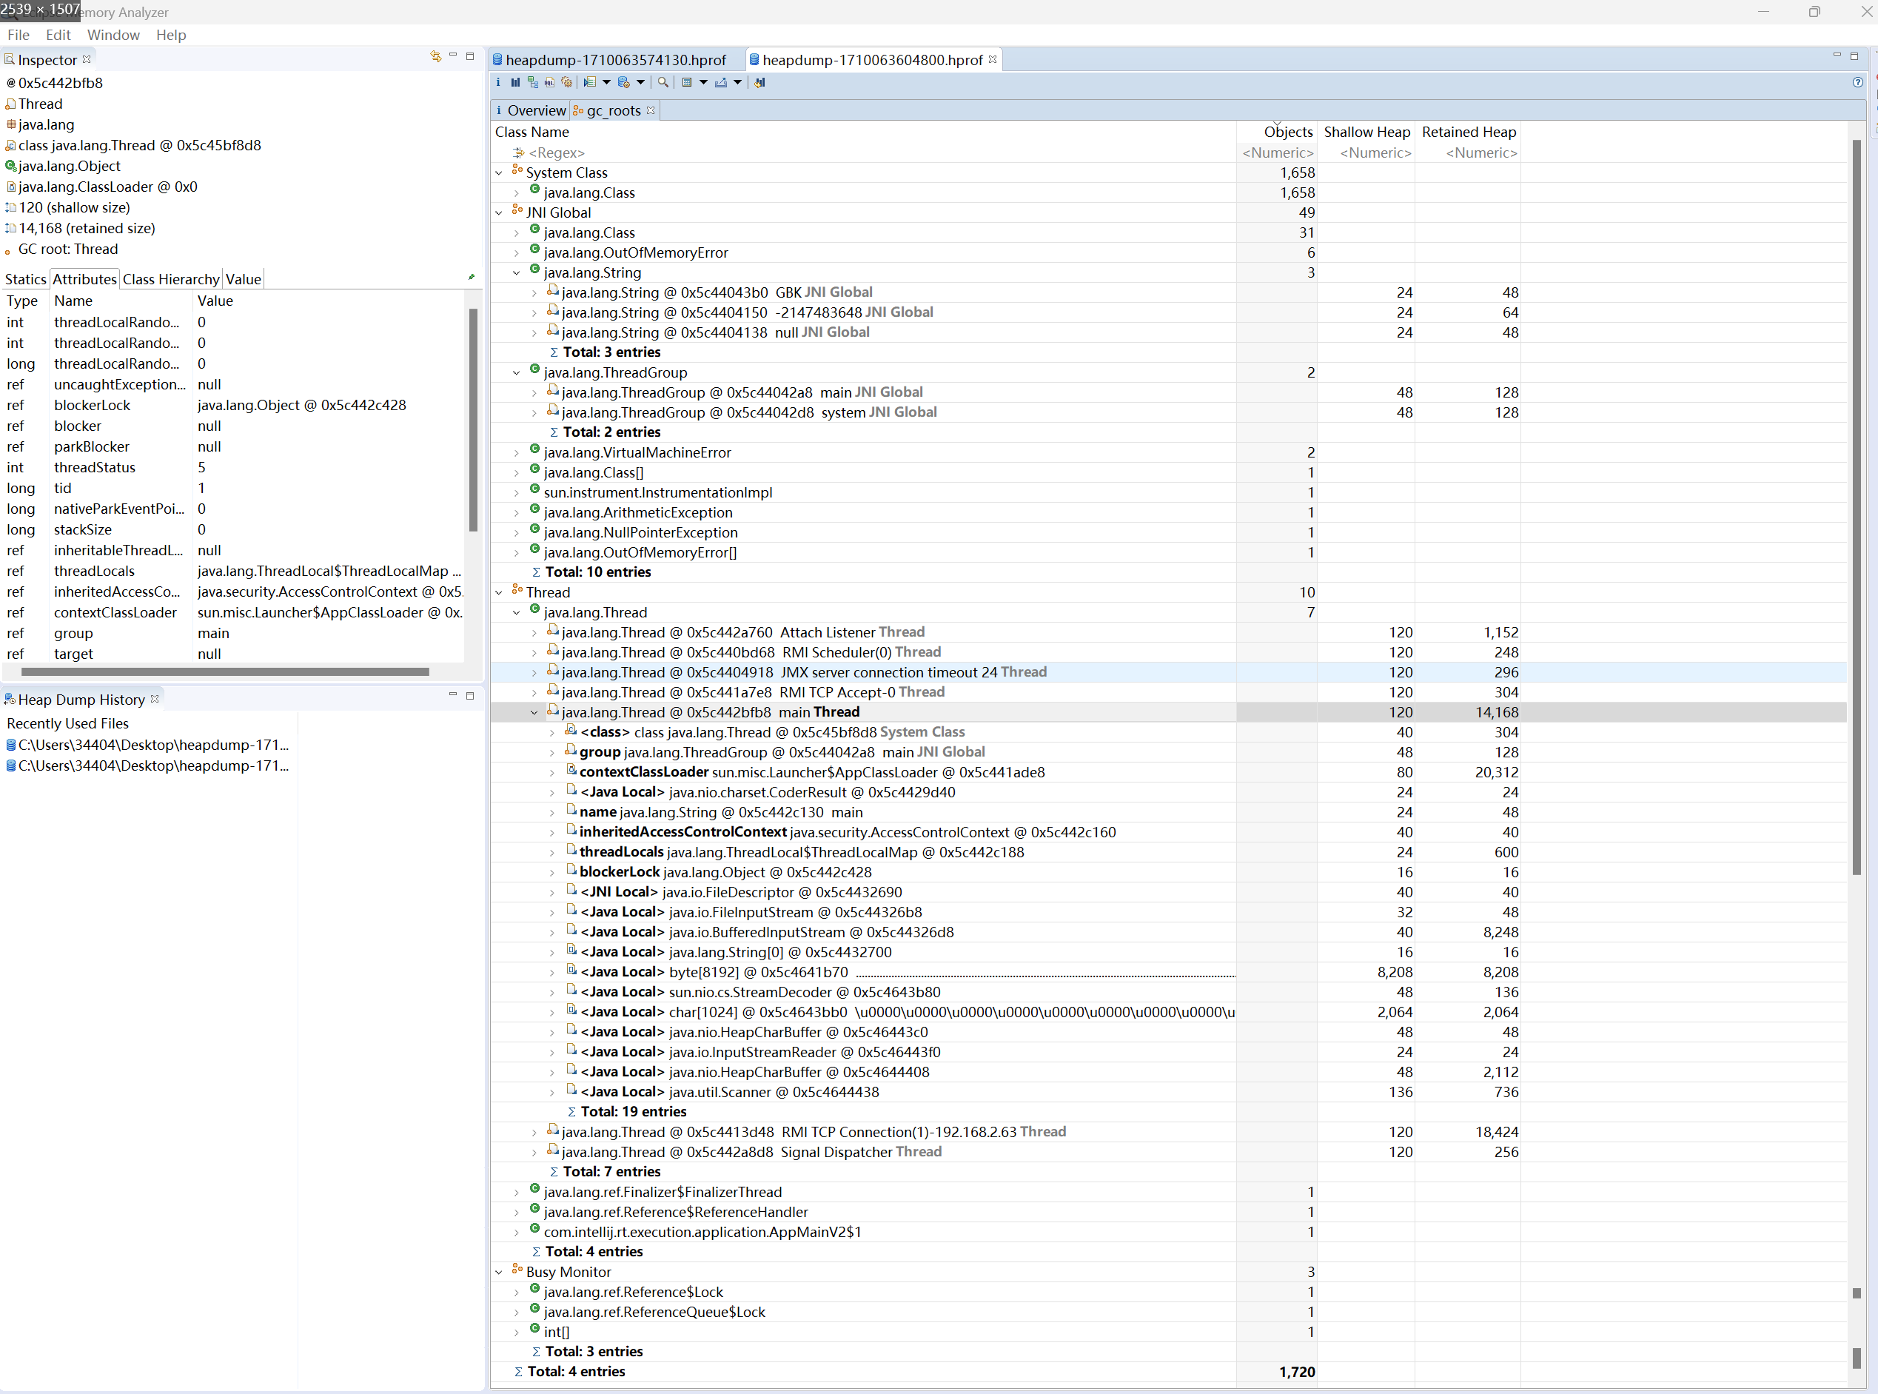
Task: Expand the java.lang.ref.Finalizer$FinalizerThread node
Action: (x=517, y=1193)
